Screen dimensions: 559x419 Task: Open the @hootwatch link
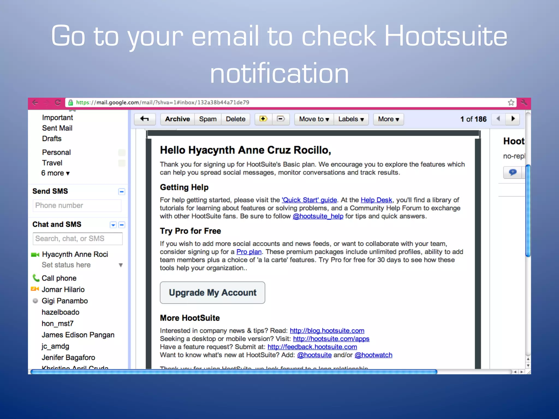coord(373,355)
